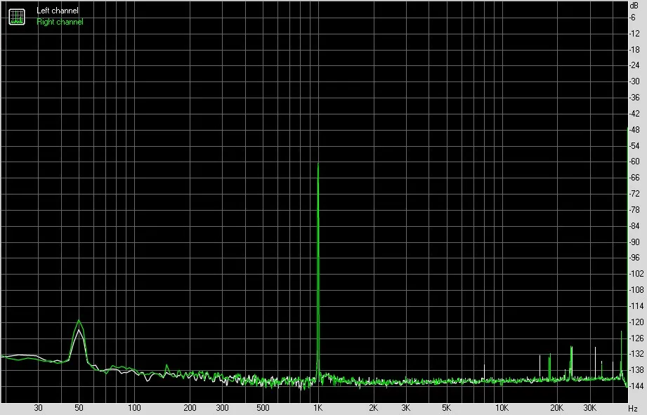
Task: Click the -78 dB scale label
Action: tap(634, 210)
